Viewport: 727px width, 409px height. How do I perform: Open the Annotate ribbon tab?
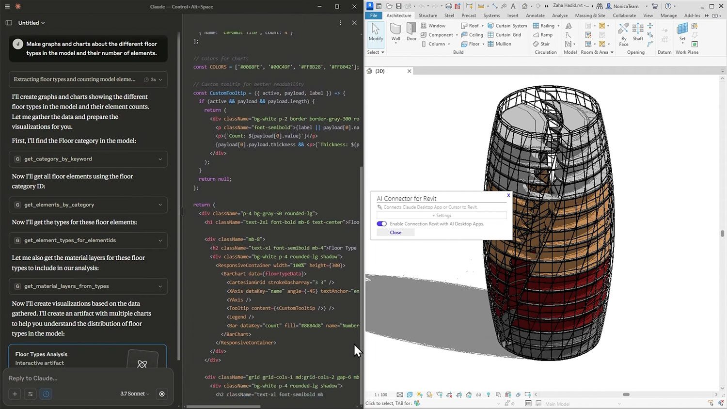pos(535,16)
